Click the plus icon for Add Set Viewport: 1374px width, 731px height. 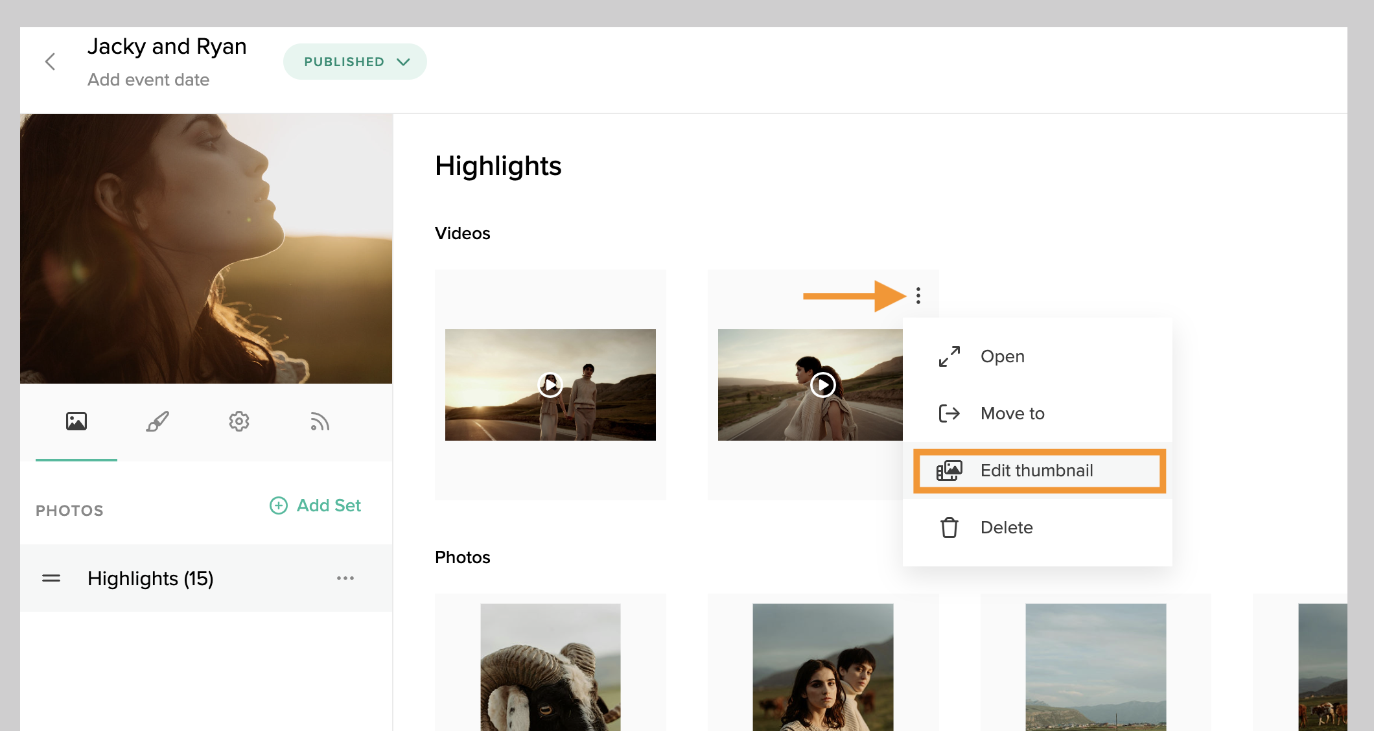[x=279, y=505]
